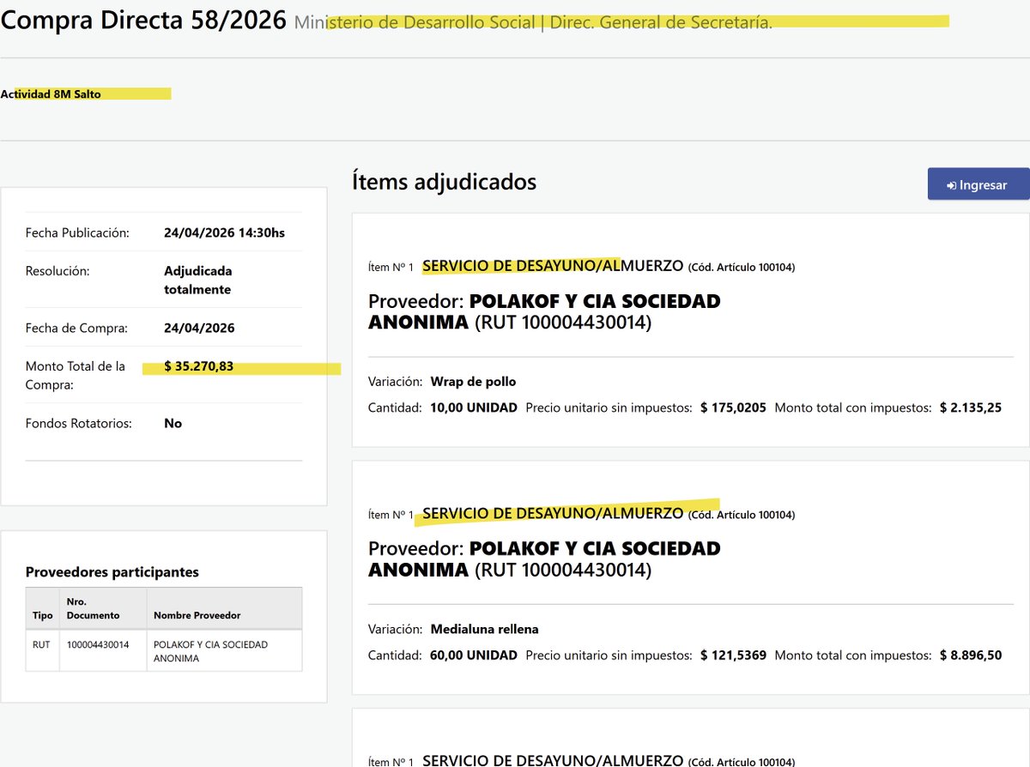Click the Proveedor name in the Medialuna rellena card
The image size is (1030, 767).
(x=544, y=559)
